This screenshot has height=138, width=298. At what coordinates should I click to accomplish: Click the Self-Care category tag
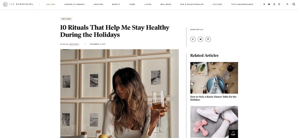coord(66,19)
